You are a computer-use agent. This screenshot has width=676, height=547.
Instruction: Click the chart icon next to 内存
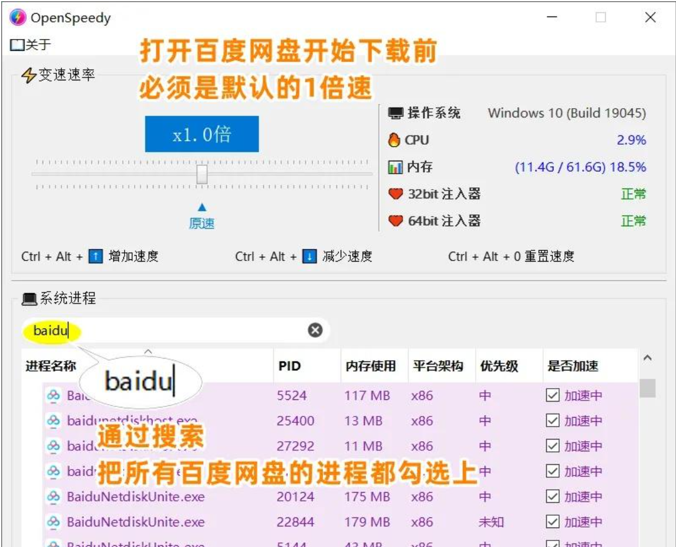pos(395,167)
